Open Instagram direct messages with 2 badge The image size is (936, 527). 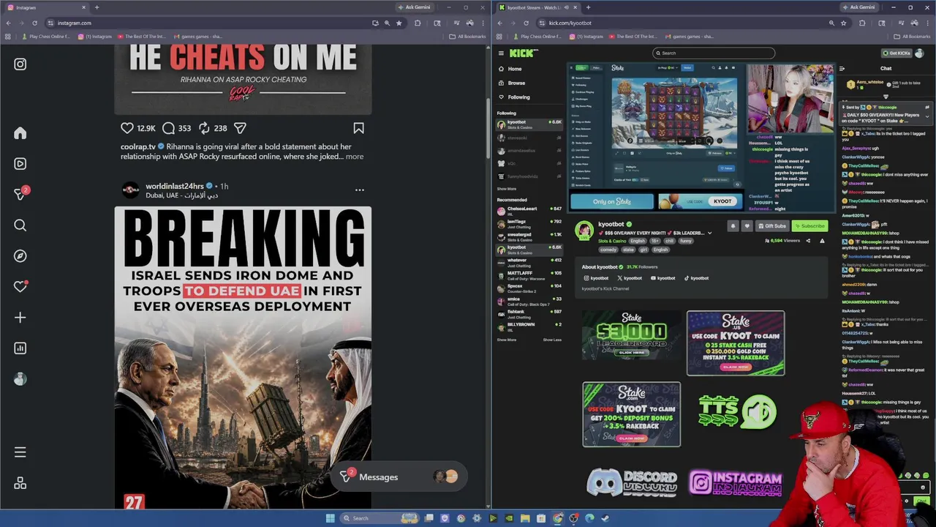click(x=20, y=194)
